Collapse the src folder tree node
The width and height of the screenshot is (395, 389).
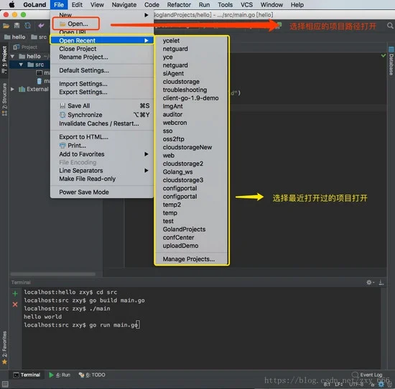21,65
